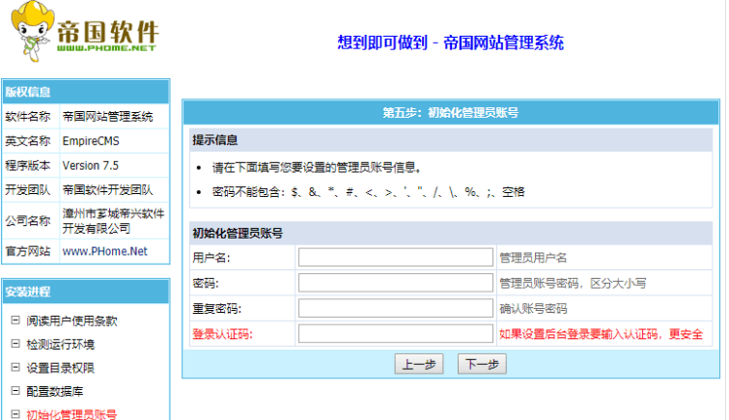Click the minus icon beside 设置目录权限
Image resolution: width=729 pixels, height=420 pixels.
pyautogui.click(x=15, y=368)
